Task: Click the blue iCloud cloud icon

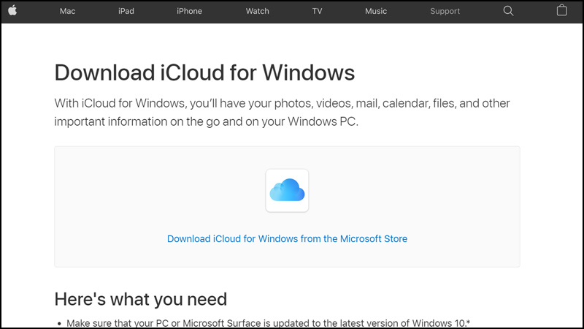Action: [x=287, y=191]
